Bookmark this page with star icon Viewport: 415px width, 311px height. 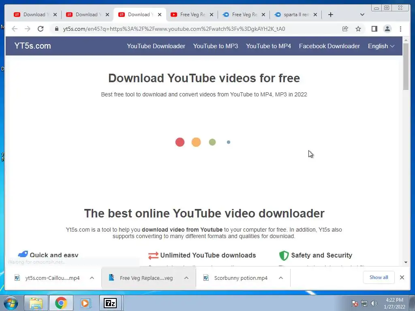coord(358,29)
